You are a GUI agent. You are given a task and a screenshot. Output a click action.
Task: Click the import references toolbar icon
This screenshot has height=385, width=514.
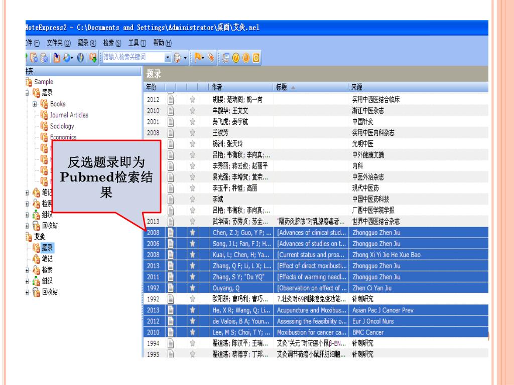(x=34, y=58)
